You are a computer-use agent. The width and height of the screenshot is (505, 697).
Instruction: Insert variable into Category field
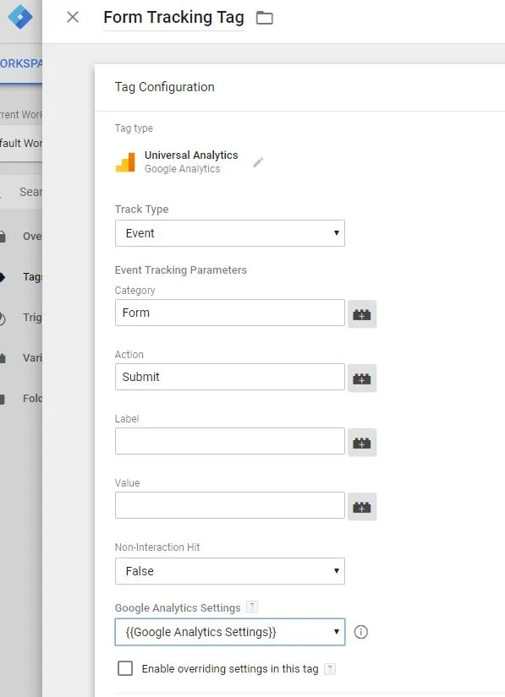point(362,314)
